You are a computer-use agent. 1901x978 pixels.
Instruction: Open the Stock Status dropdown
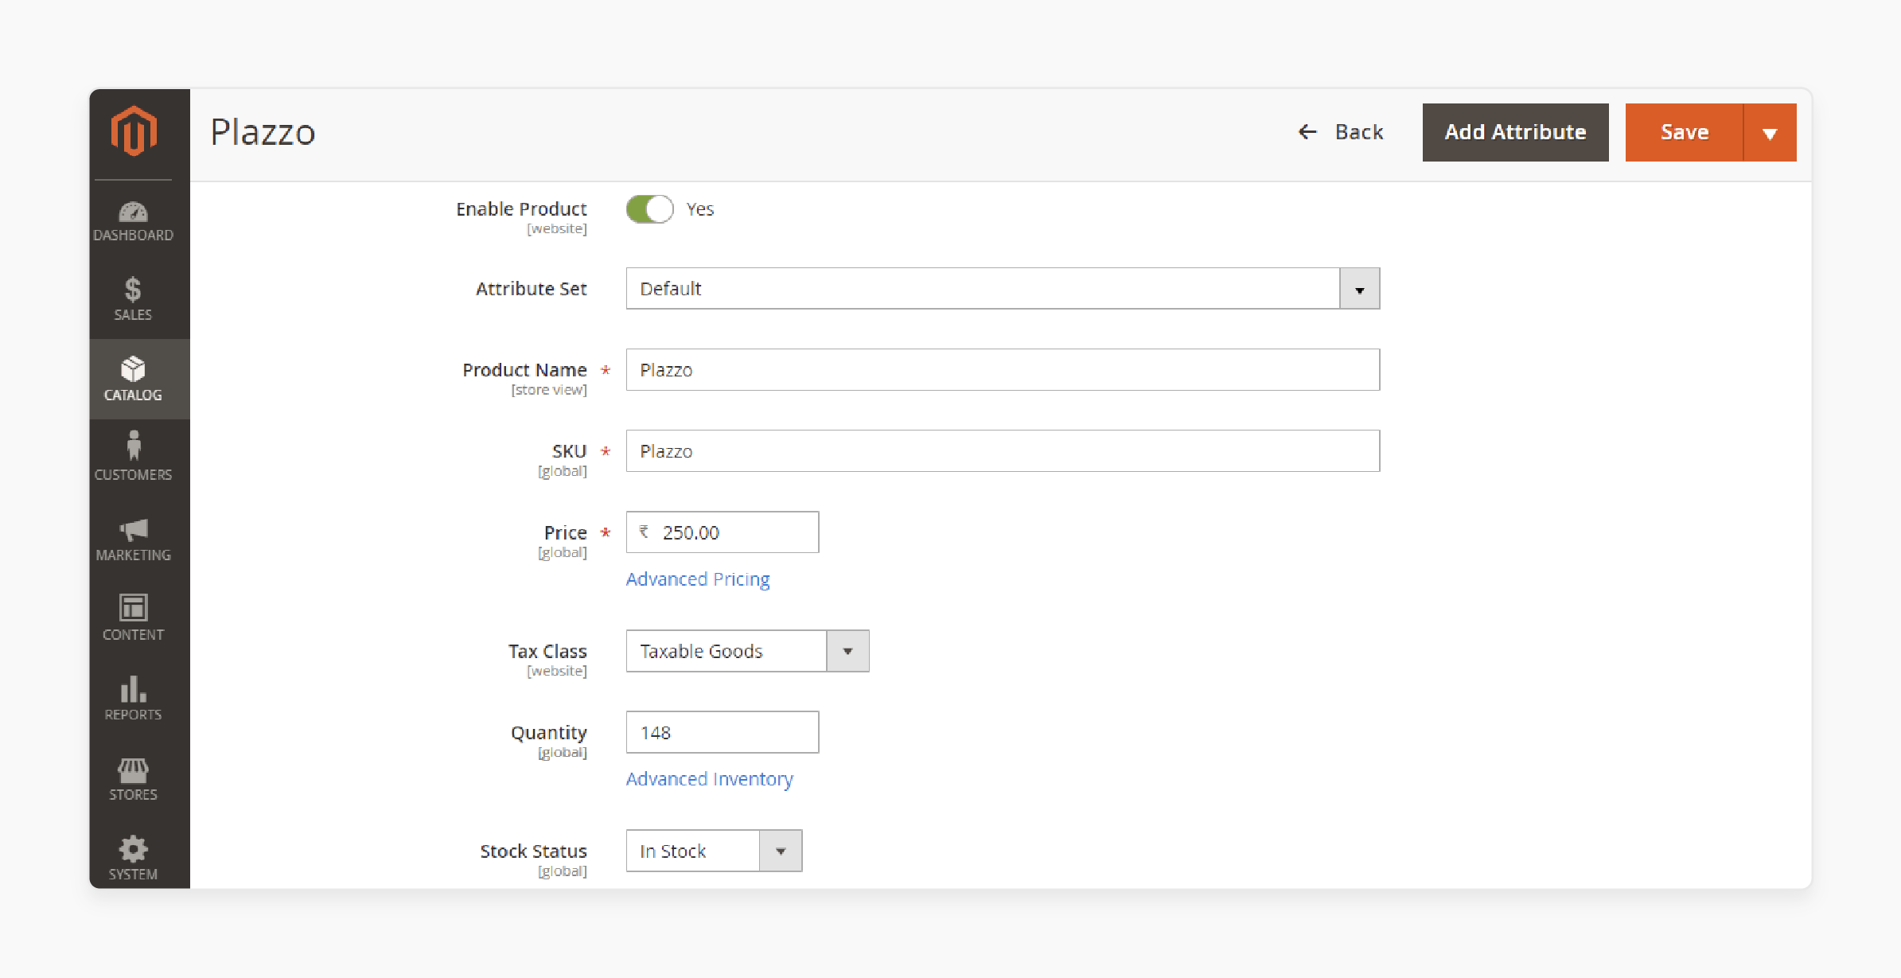[x=714, y=851]
